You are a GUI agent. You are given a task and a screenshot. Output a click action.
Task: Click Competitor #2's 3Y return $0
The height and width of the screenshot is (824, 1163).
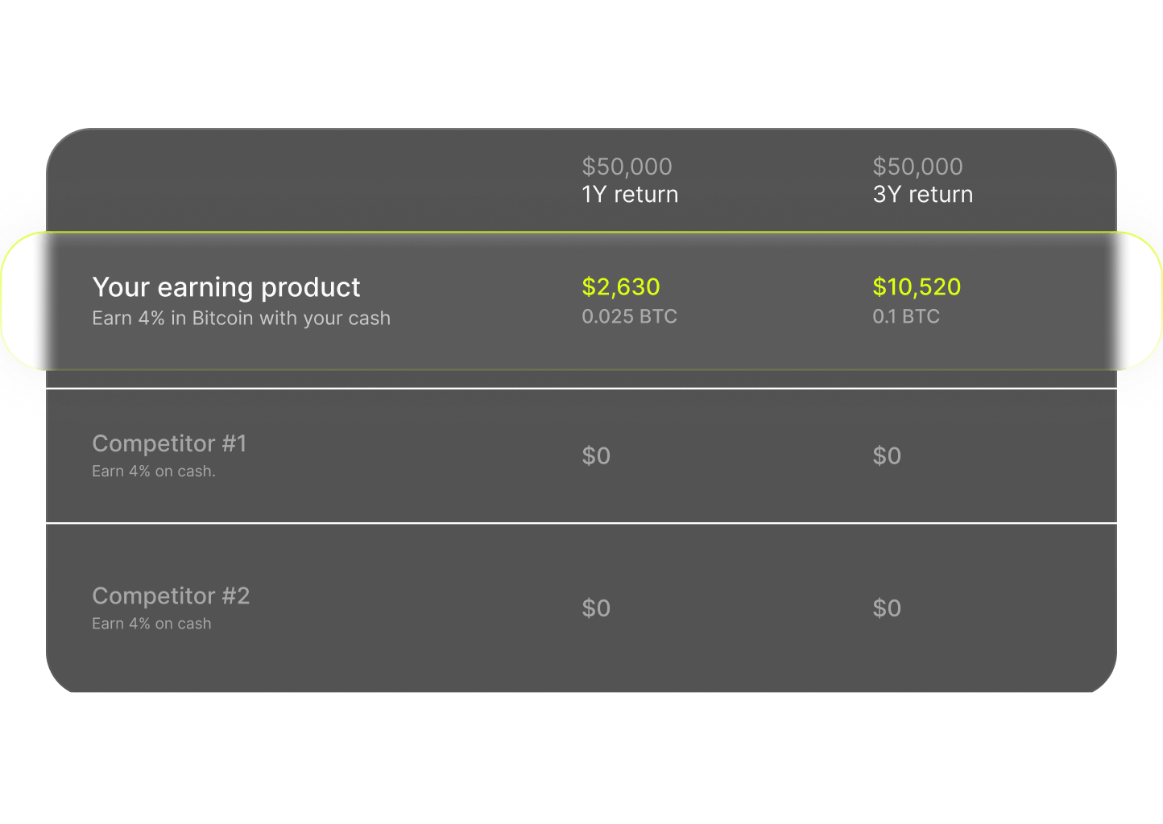(887, 608)
